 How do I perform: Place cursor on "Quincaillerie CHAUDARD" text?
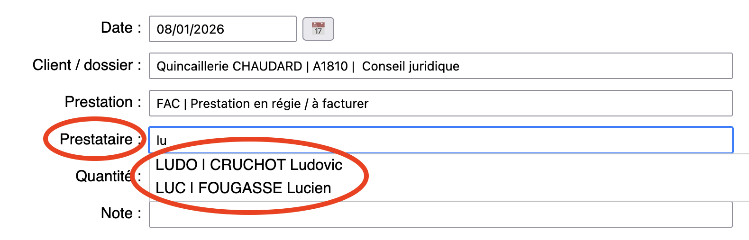(x=229, y=66)
